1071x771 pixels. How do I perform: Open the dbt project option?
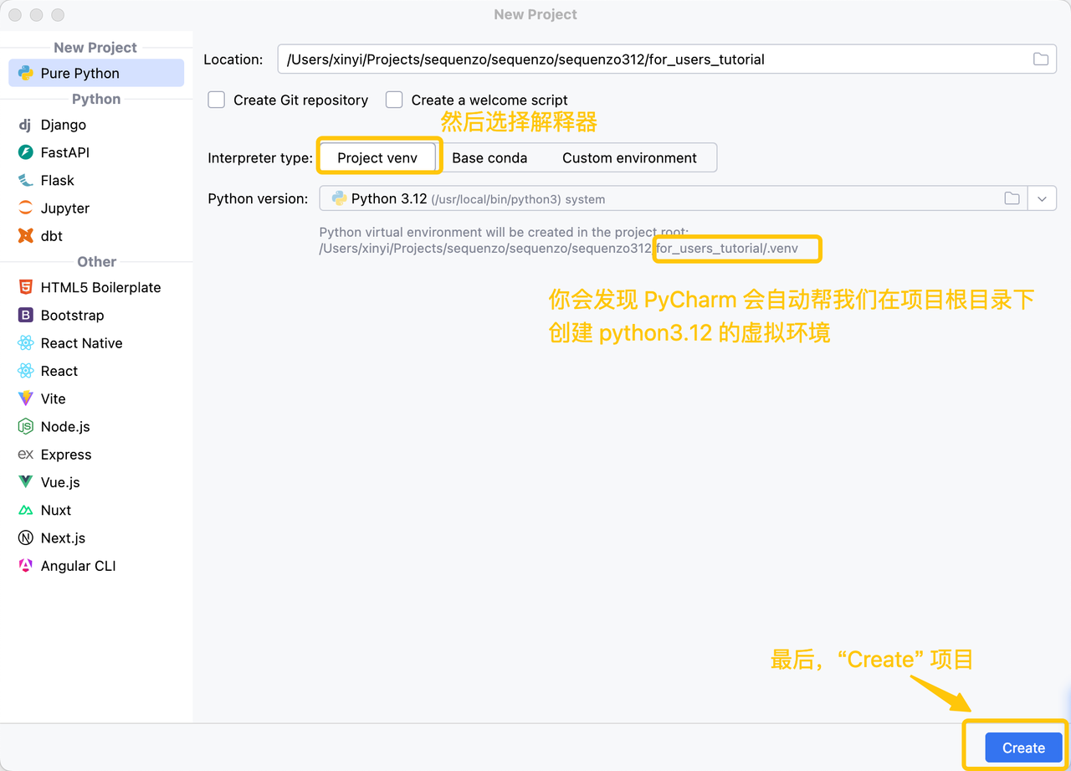53,235
